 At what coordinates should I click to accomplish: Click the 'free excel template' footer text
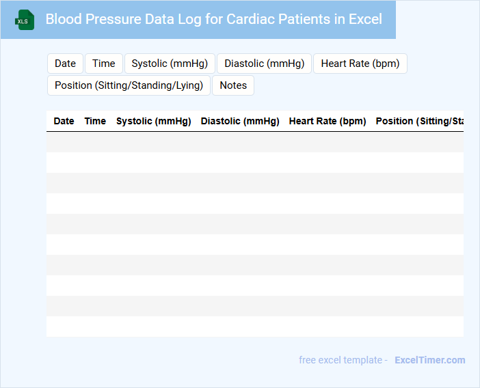coord(343,360)
